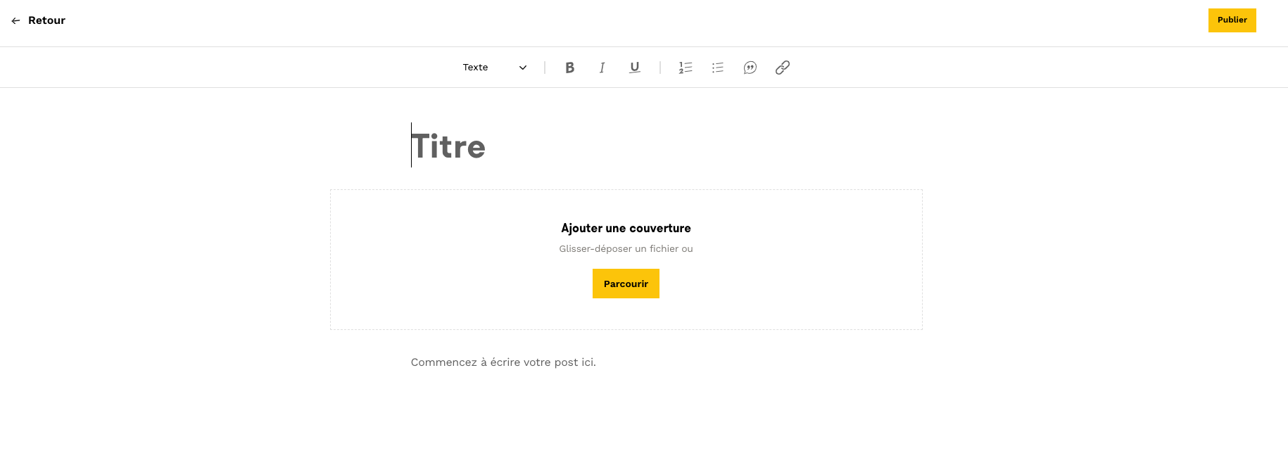The width and height of the screenshot is (1288, 451).
Task: Insert a bulleted list
Action: coord(717,68)
